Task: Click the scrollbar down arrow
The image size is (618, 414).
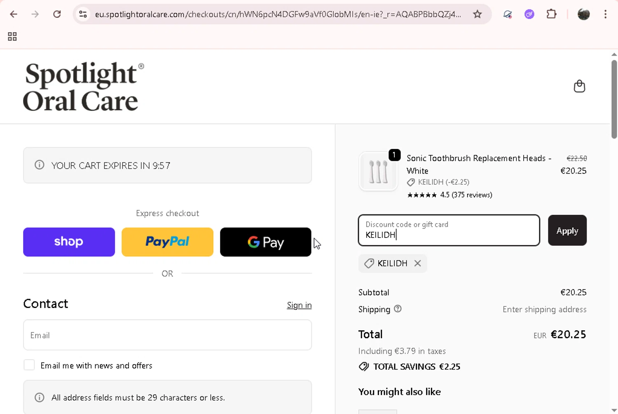Action: pos(614,410)
